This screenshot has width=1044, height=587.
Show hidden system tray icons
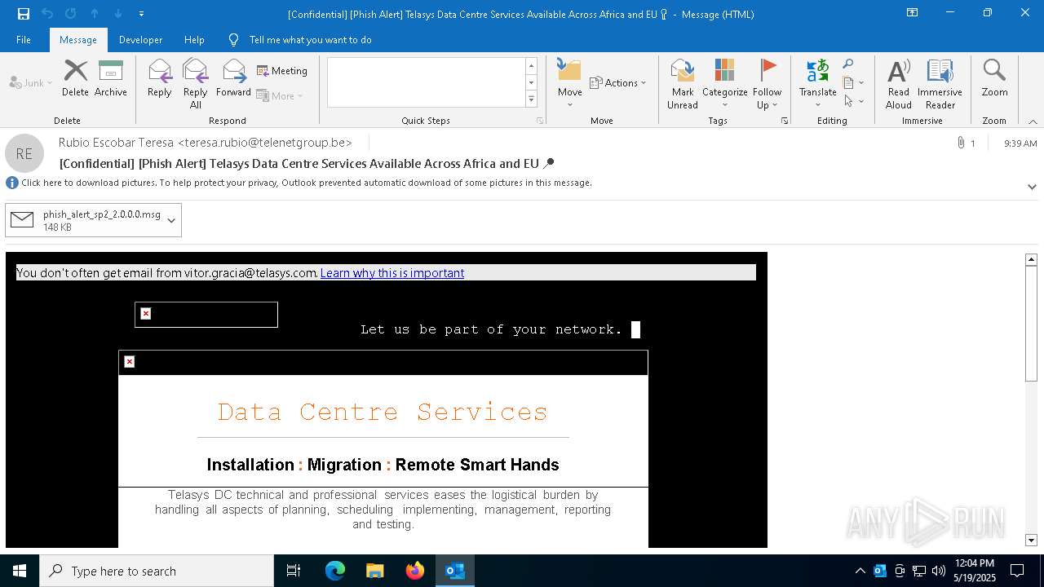tap(860, 571)
